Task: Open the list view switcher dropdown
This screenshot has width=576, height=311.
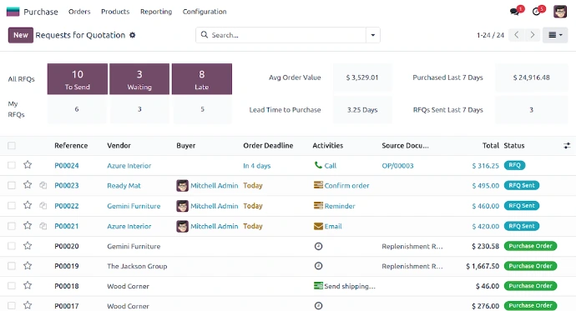Action: coord(555,35)
